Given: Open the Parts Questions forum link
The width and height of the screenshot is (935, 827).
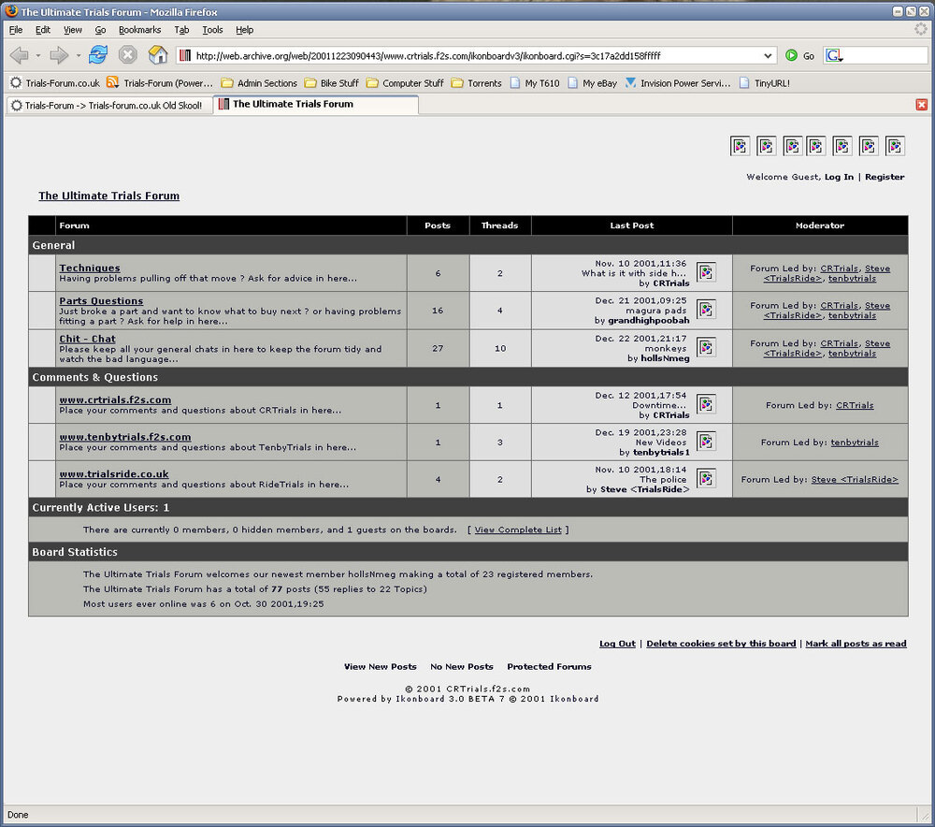Looking at the screenshot, I should pos(101,301).
